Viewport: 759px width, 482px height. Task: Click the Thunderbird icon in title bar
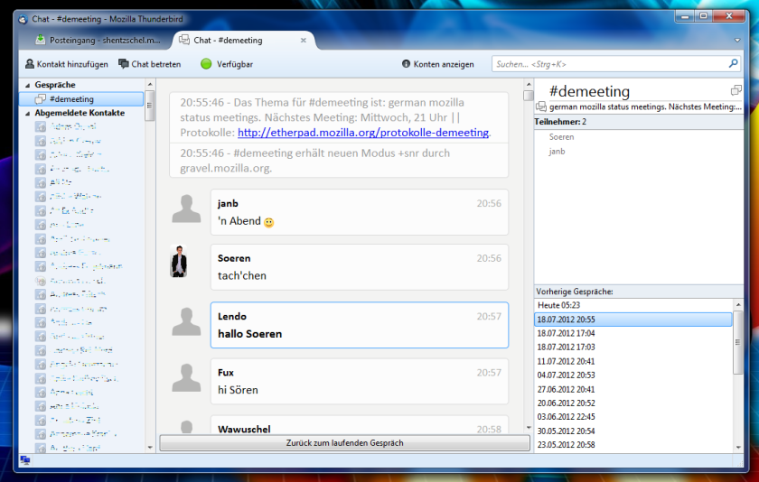point(23,19)
